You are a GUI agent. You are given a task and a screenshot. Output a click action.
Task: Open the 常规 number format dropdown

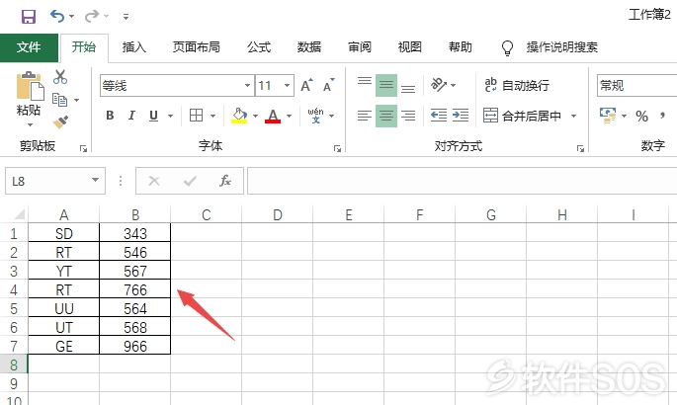(636, 85)
